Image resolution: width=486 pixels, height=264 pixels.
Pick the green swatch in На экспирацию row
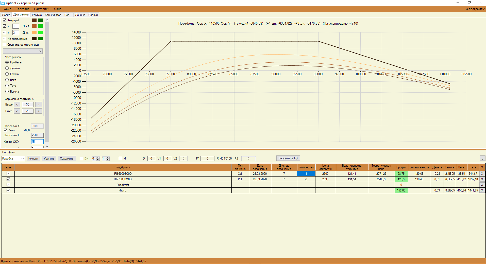(40, 39)
